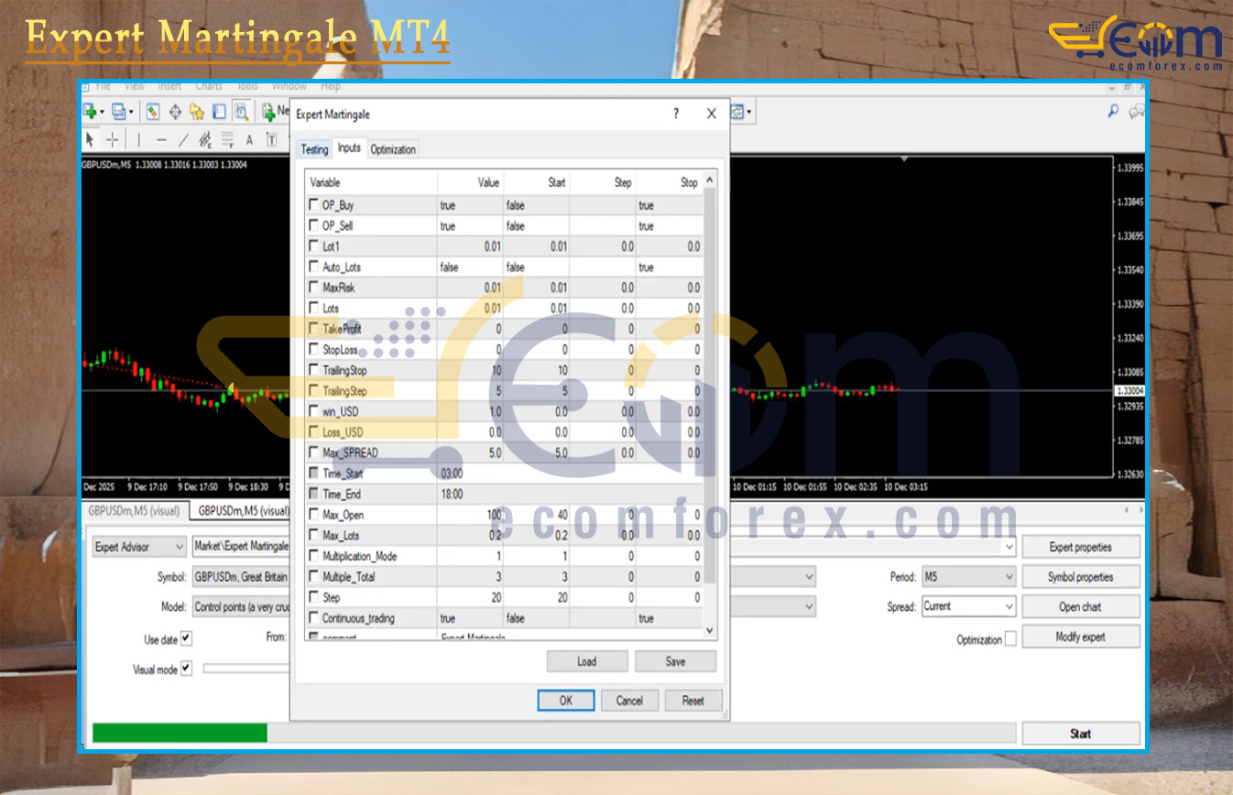Enable the Optimization checkbox
The height and width of the screenshot is (795, 1233).
click(x=1010, y=639)
